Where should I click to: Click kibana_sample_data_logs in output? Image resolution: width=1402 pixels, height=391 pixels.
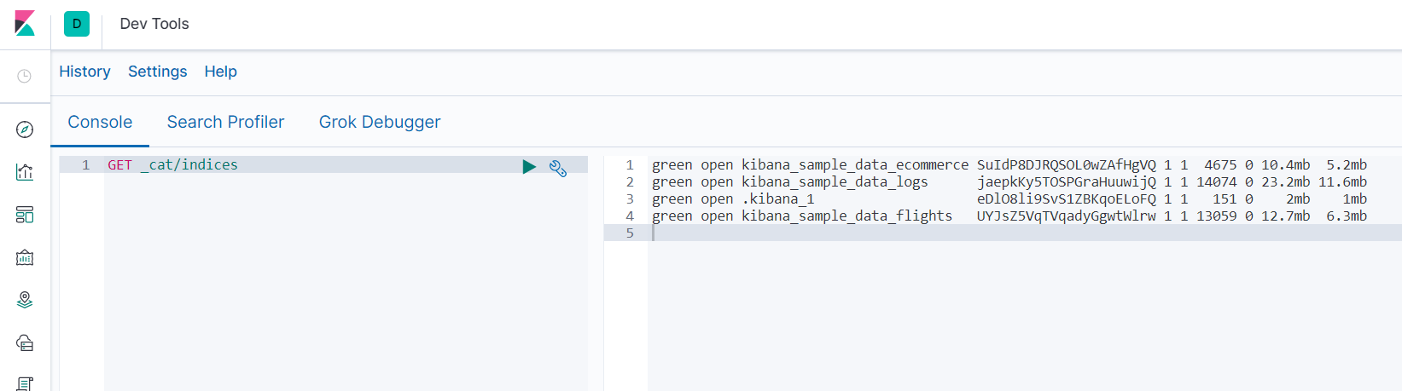[x=835, y=181]
